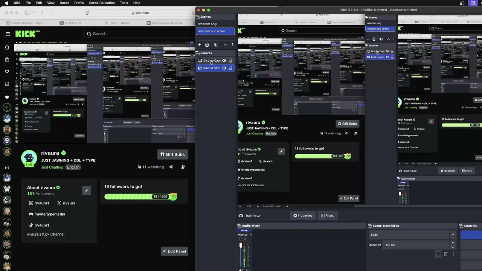Open the Profile menu
Viewport: 482px width, 271px height.
pos(79,3)
